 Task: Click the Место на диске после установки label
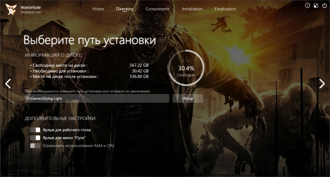click(66, 76)
